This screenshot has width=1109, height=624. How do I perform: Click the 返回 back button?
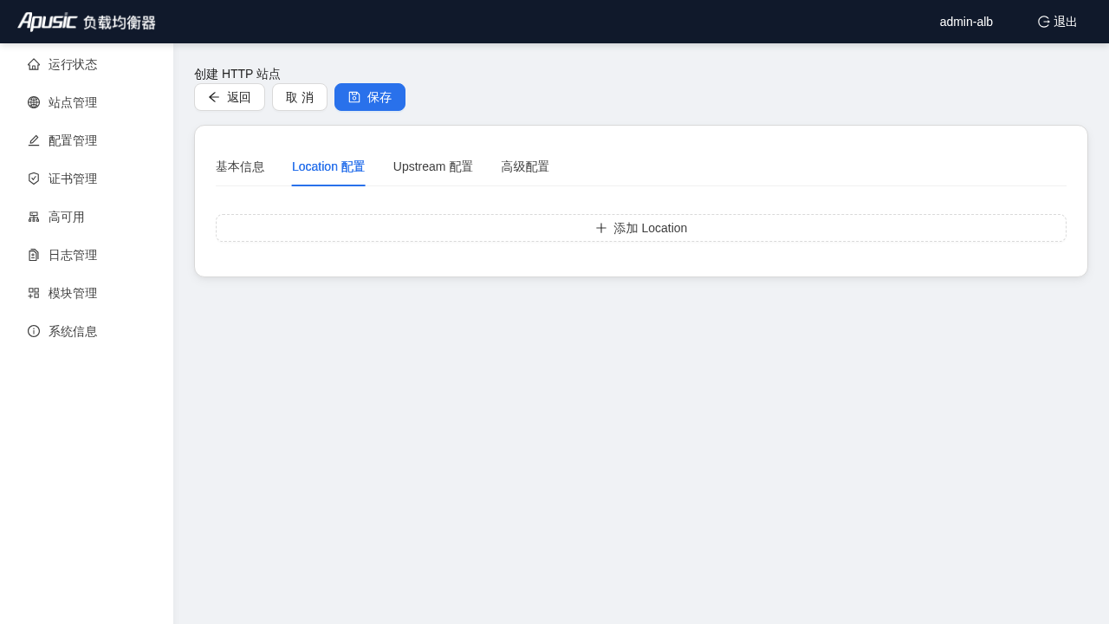click(230, 97)
